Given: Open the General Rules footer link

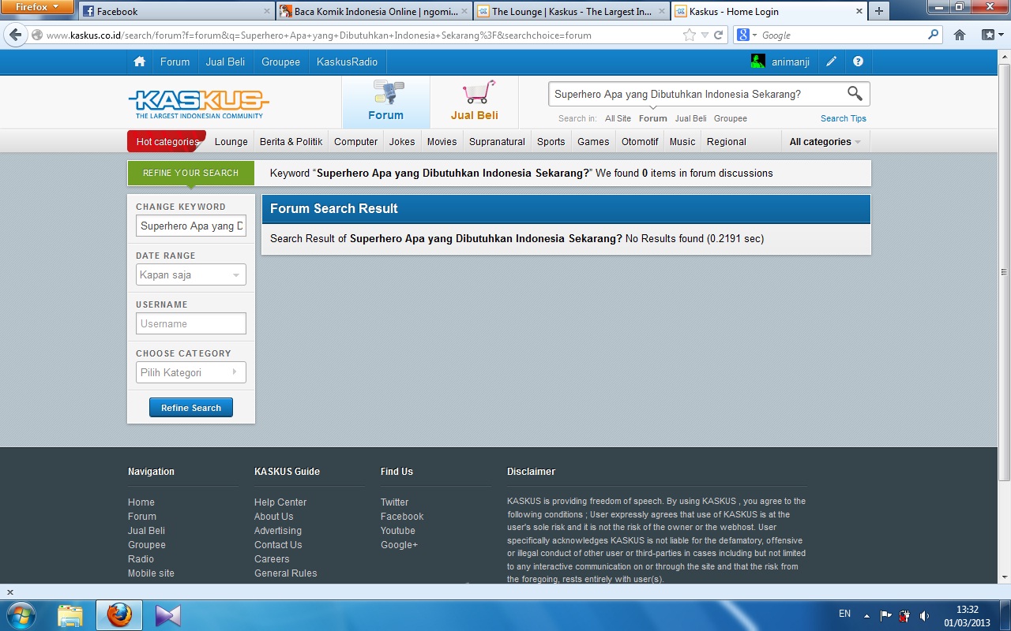Looking at the screenshot, I should 285,573.
